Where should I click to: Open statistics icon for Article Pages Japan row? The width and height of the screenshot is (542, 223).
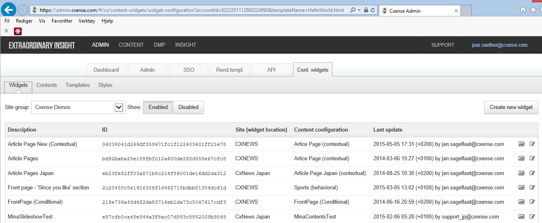pos(522,173)
